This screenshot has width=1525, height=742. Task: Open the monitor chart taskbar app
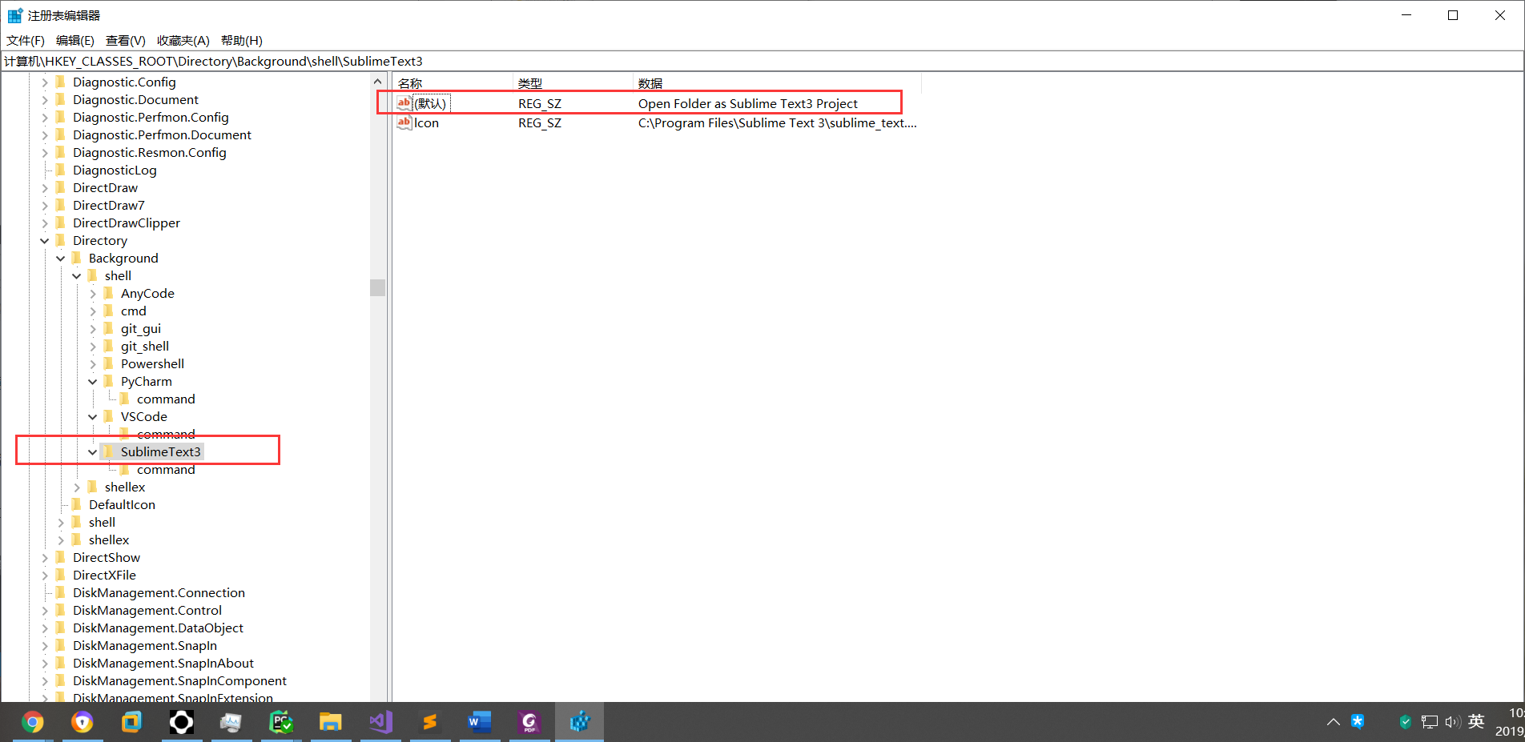point(231,723)
